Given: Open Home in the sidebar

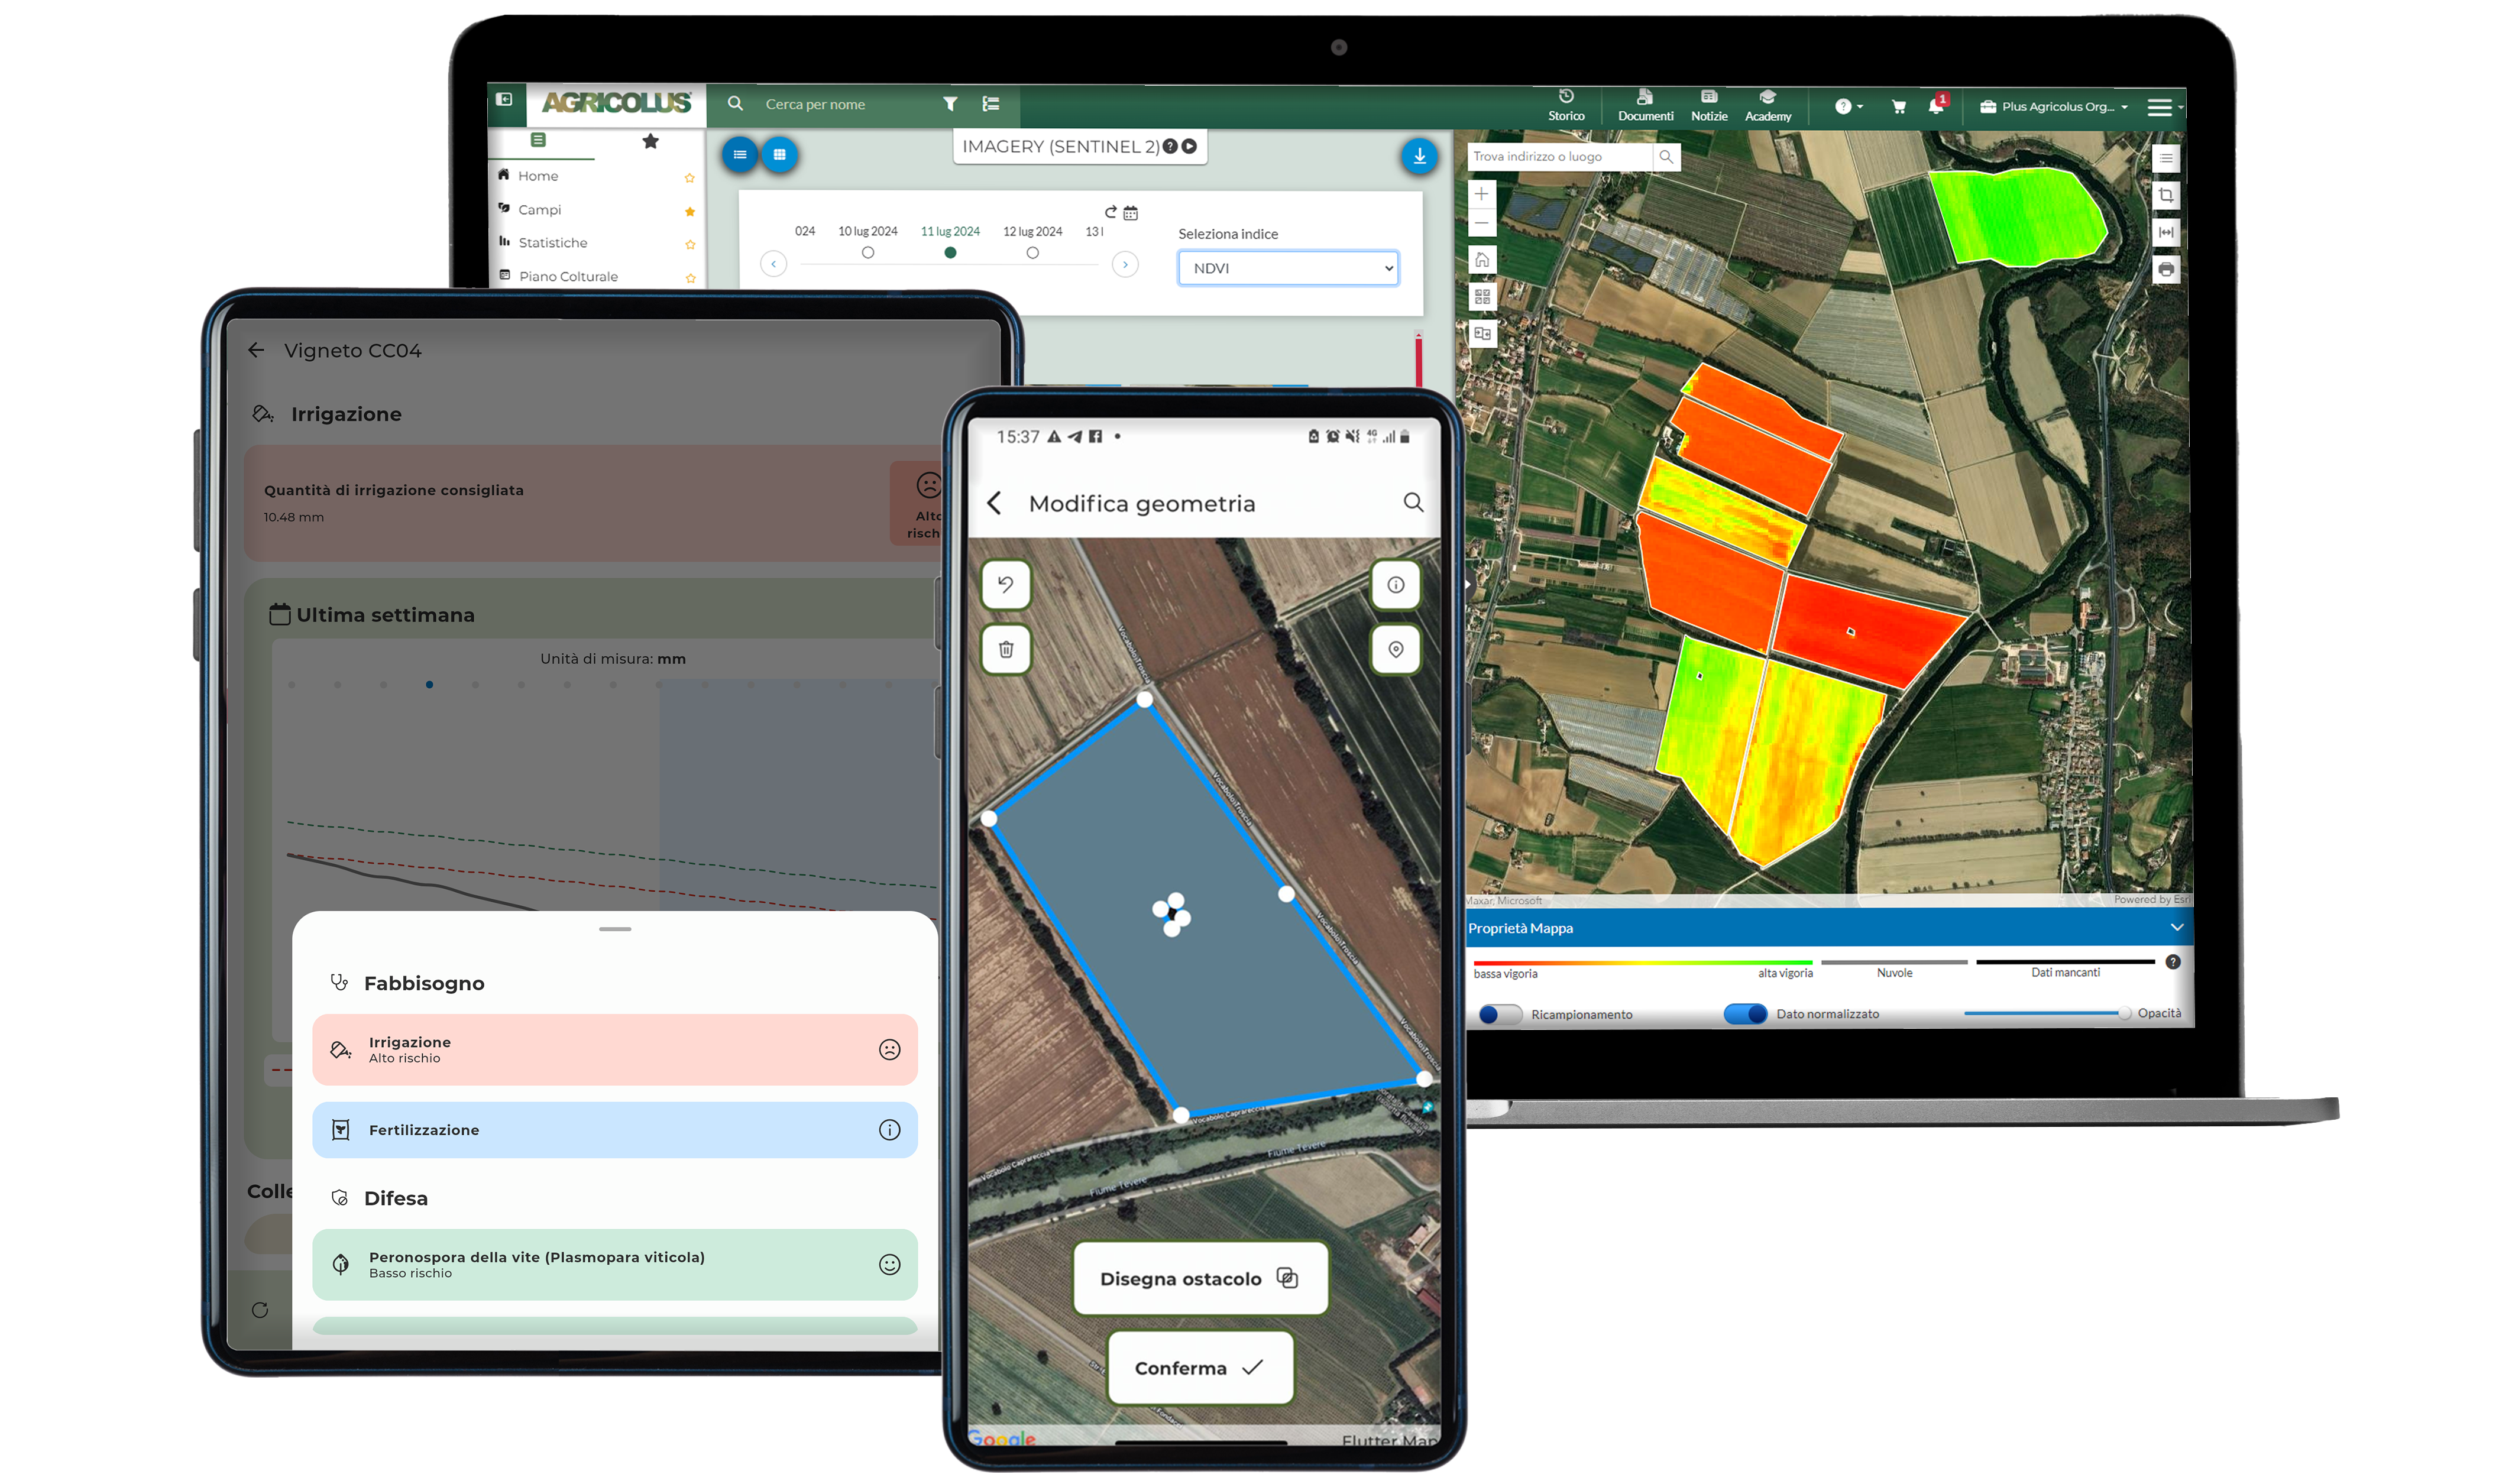Looking at the screenshot, I should coord(538,176).
